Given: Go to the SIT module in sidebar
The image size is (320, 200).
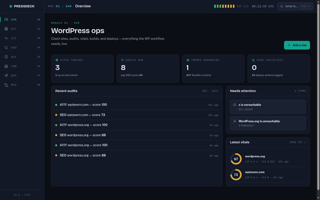Looking at the screenshot, I should pyautogui.click(x=22, y=29).
